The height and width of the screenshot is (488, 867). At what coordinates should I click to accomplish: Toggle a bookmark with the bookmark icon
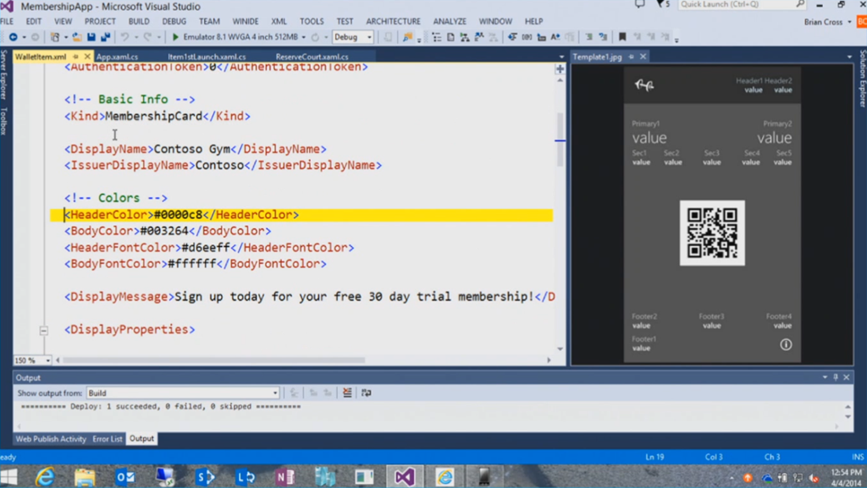pyautogui.click(x=622, y=37)
